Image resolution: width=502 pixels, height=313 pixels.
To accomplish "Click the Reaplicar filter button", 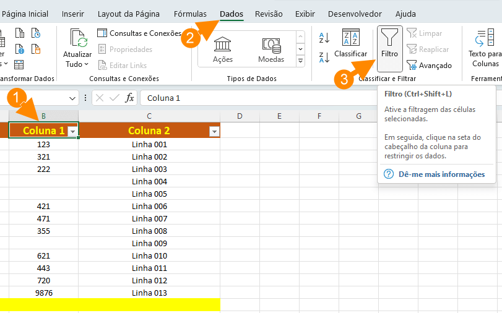I will tap(428, 49).
